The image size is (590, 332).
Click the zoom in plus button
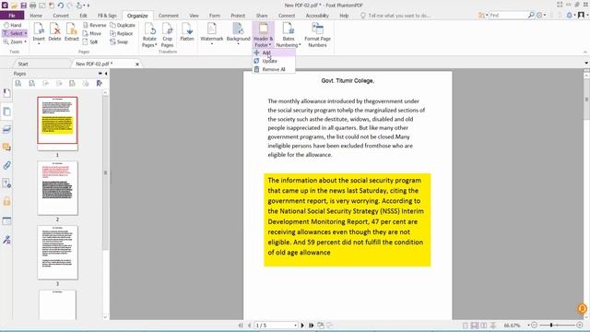(580, 325)
